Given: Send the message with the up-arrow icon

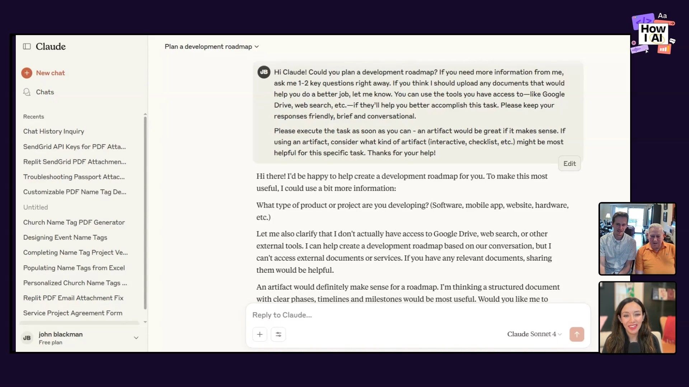Looking at the screenshot, I should pos(577,334).
